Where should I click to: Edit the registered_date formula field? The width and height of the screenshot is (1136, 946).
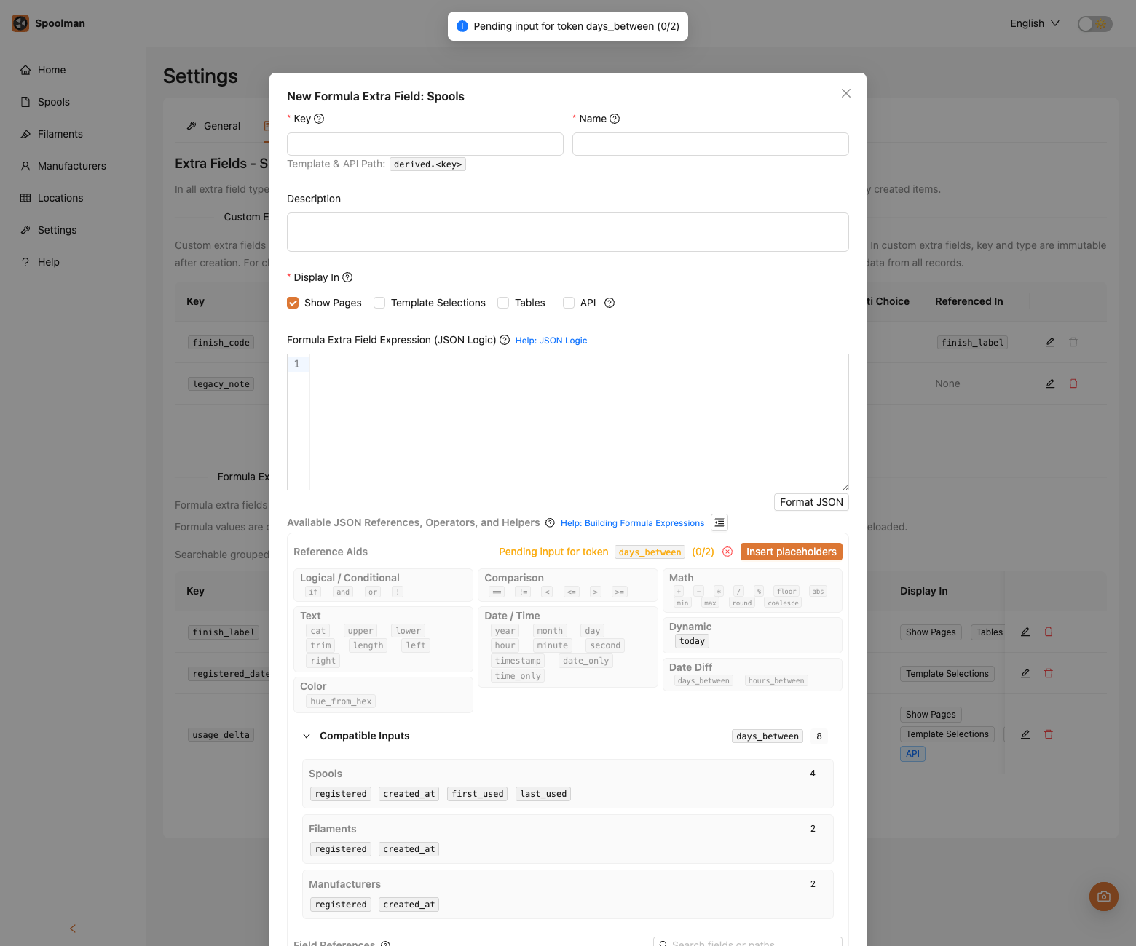[1025, 673]
